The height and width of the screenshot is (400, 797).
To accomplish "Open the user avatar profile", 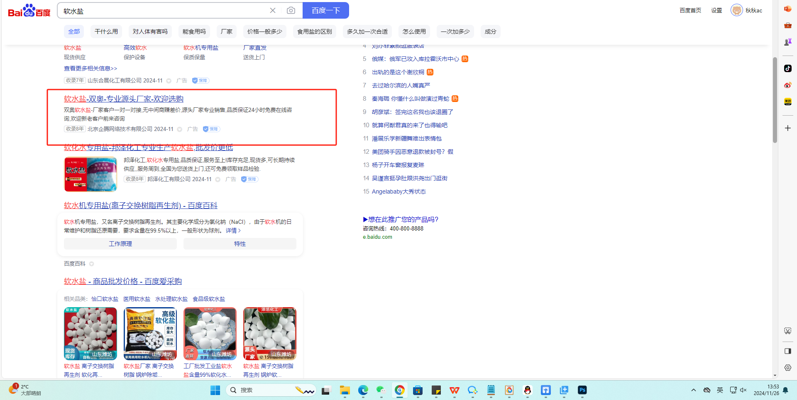I will 737,10.
